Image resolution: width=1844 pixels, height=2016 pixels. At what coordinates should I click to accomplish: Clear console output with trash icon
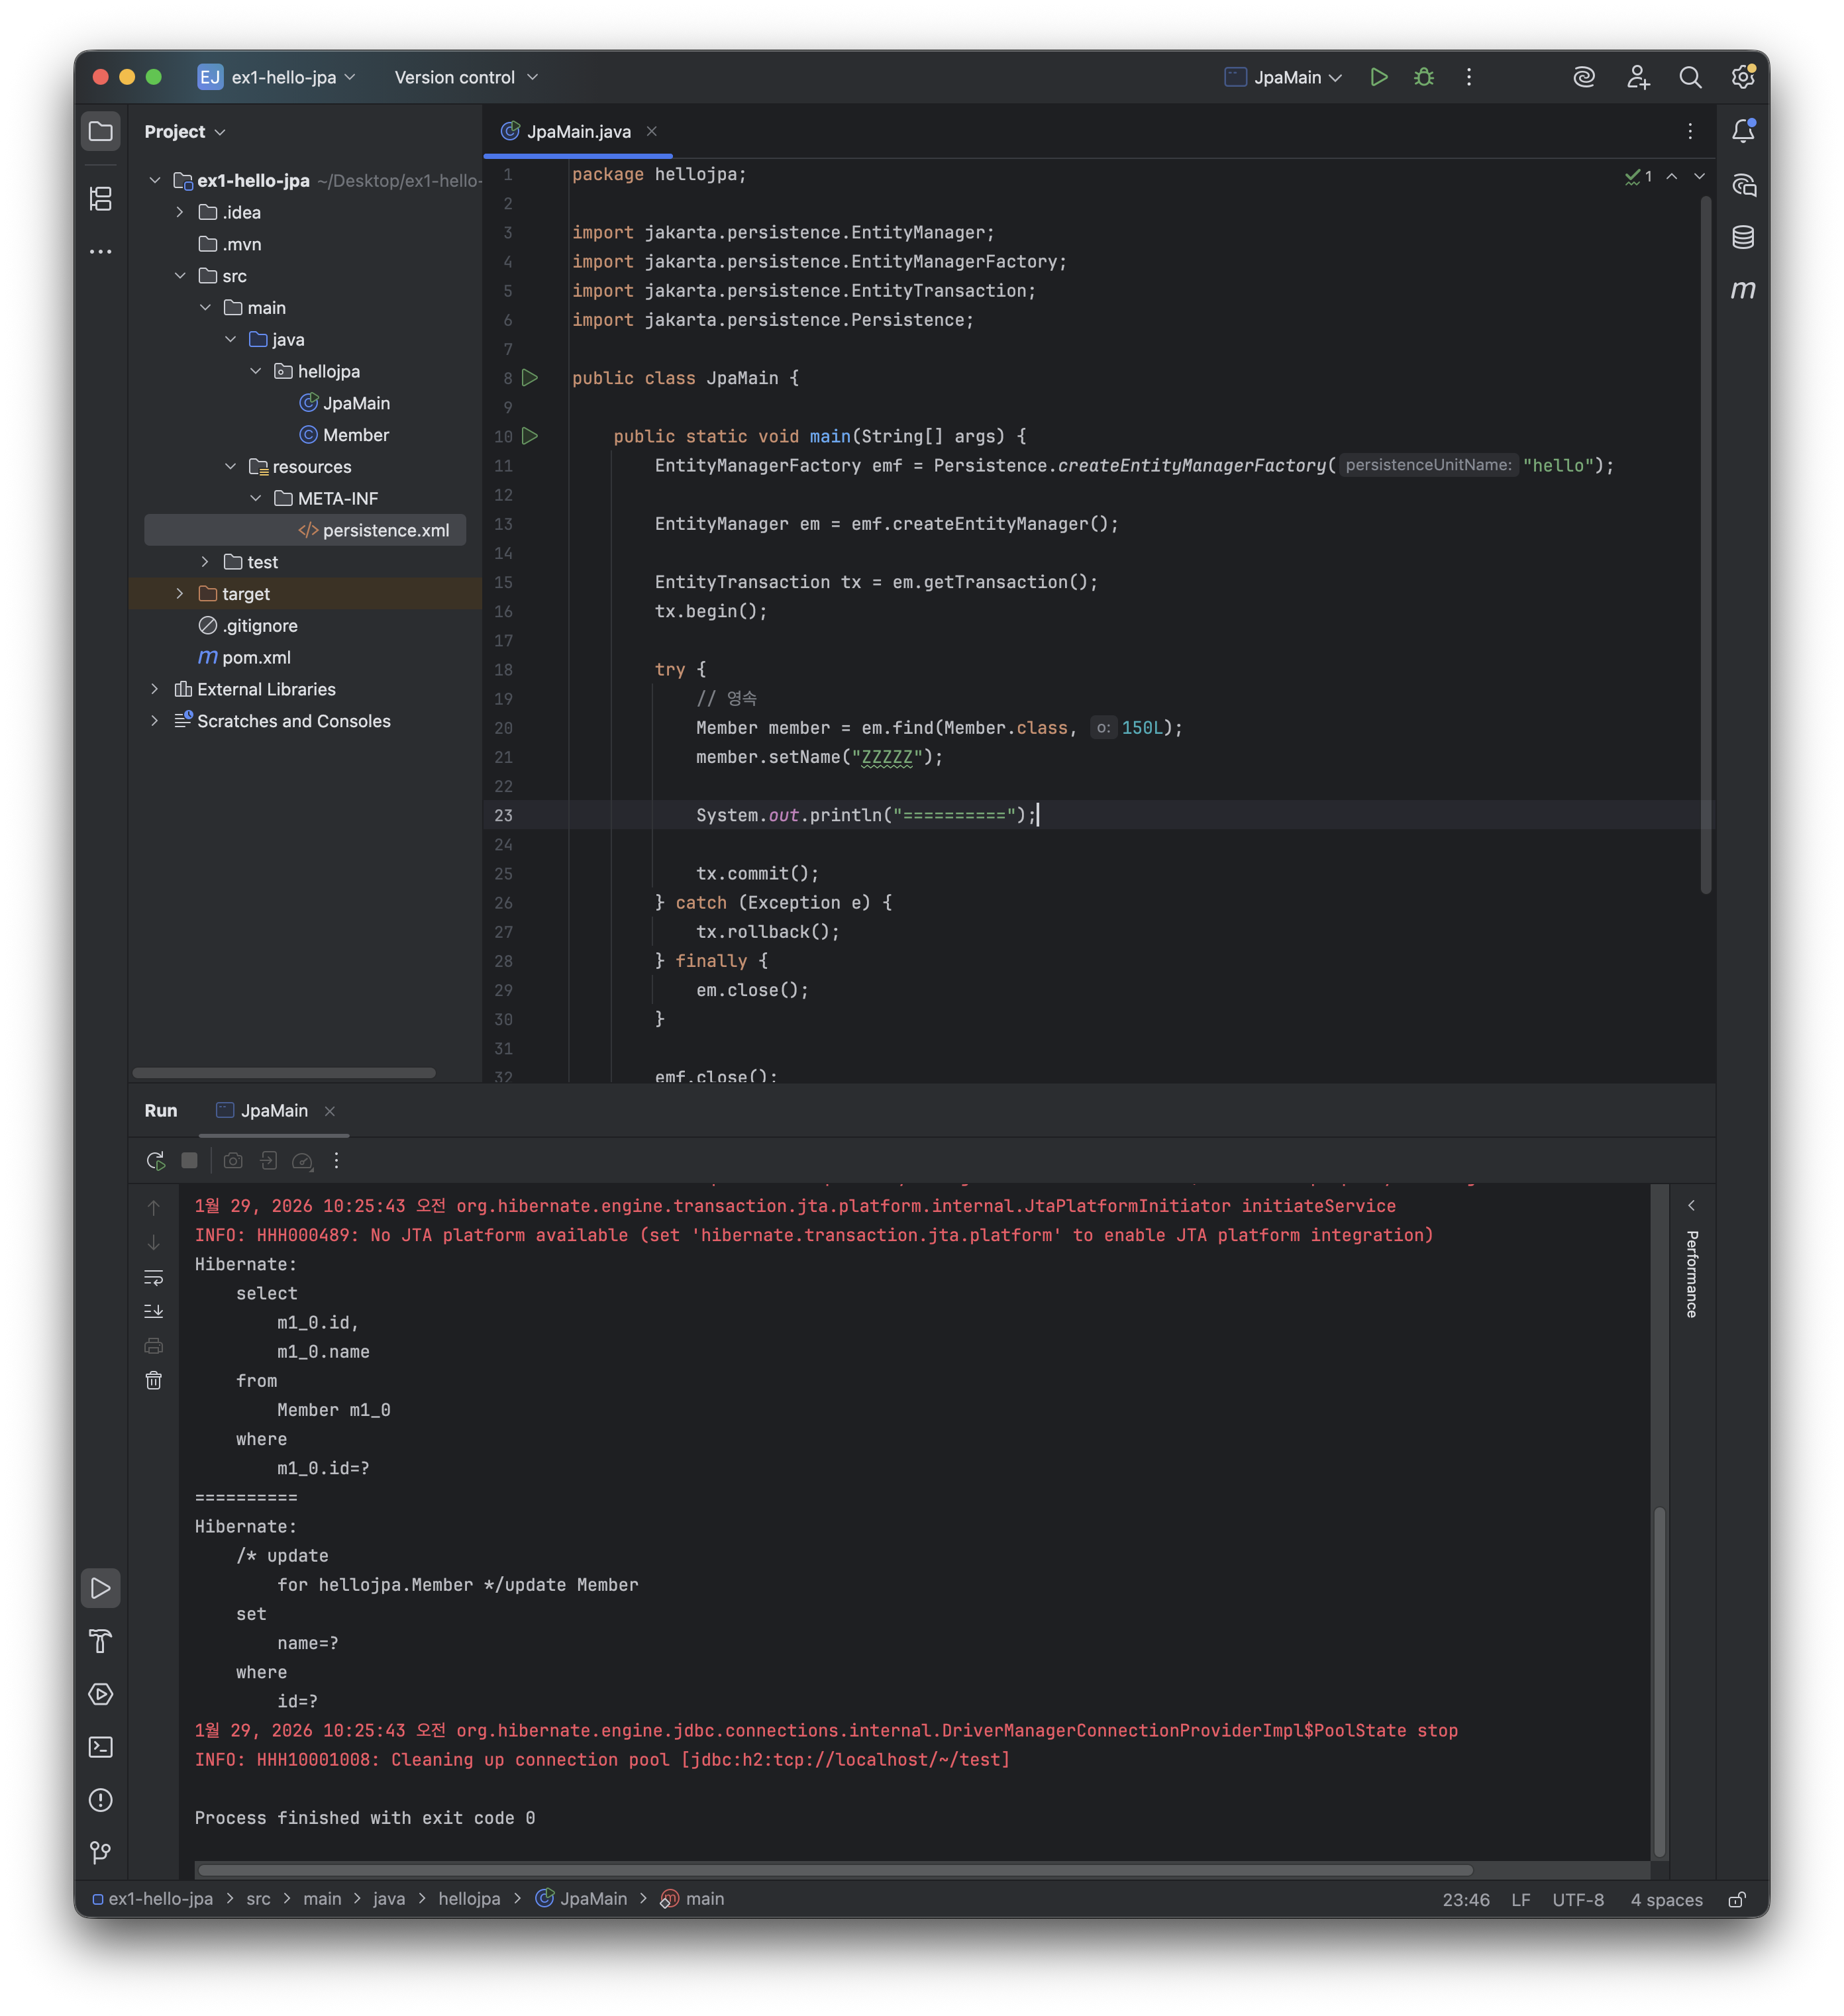coord(153,1380)
